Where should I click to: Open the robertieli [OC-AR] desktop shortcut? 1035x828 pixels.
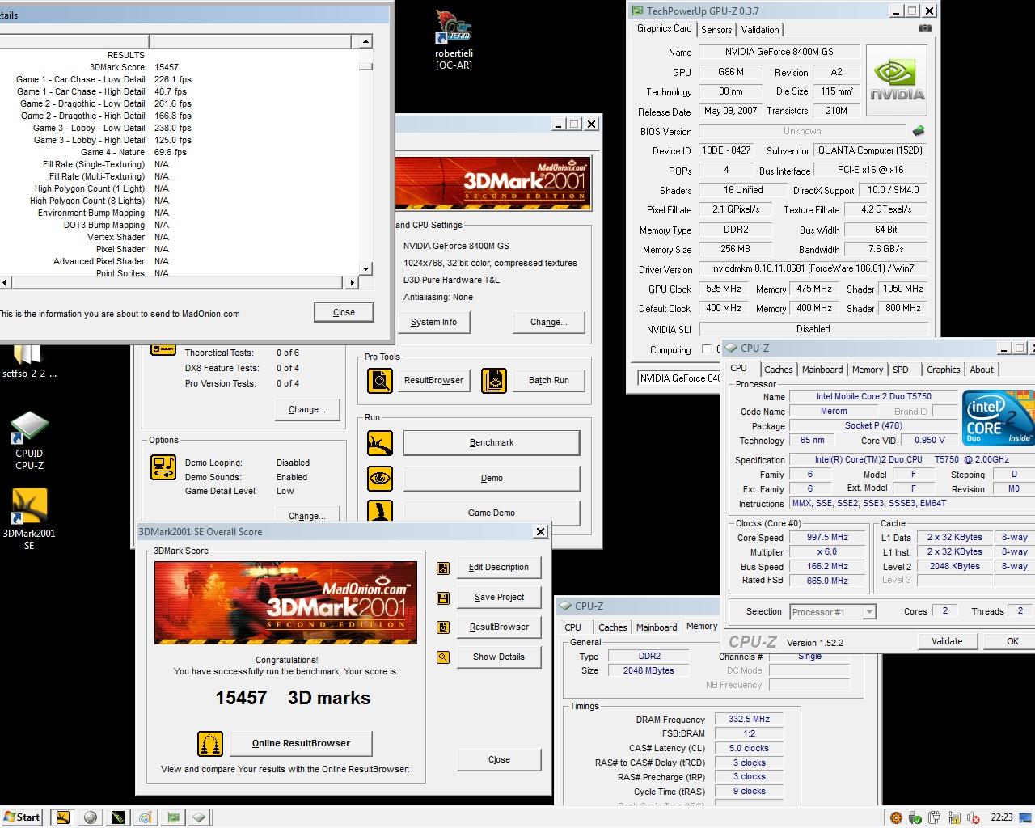(x=454, y=39)
